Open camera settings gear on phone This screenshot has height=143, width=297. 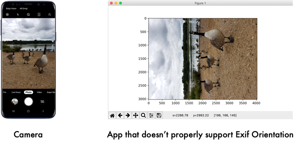click(8, 14)
